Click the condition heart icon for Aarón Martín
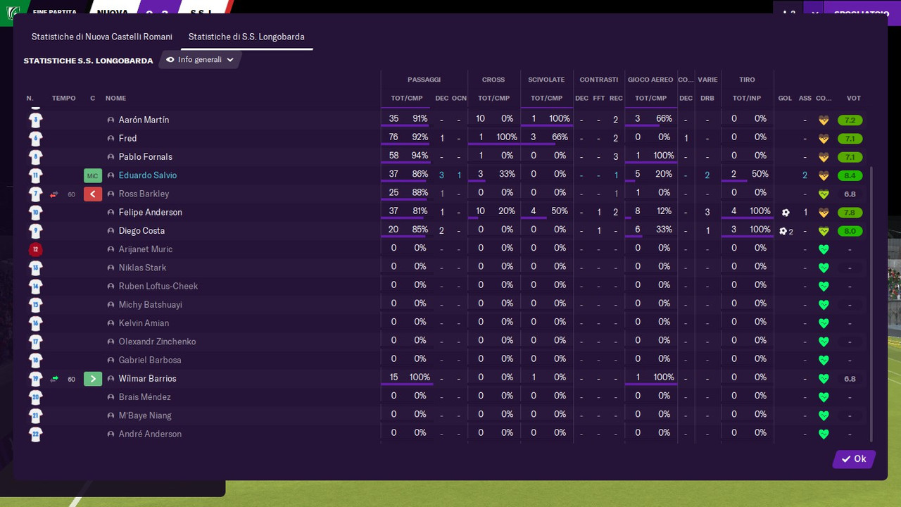 (824, 120)
